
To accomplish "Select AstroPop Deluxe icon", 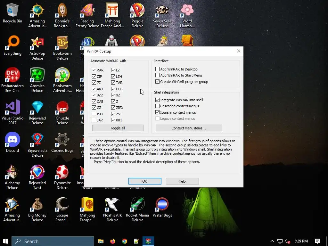I will 37,48.
